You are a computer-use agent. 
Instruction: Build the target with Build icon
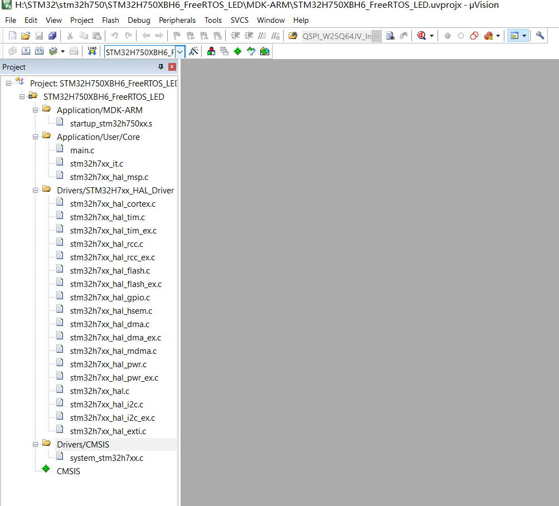click(x=26, y=51)
